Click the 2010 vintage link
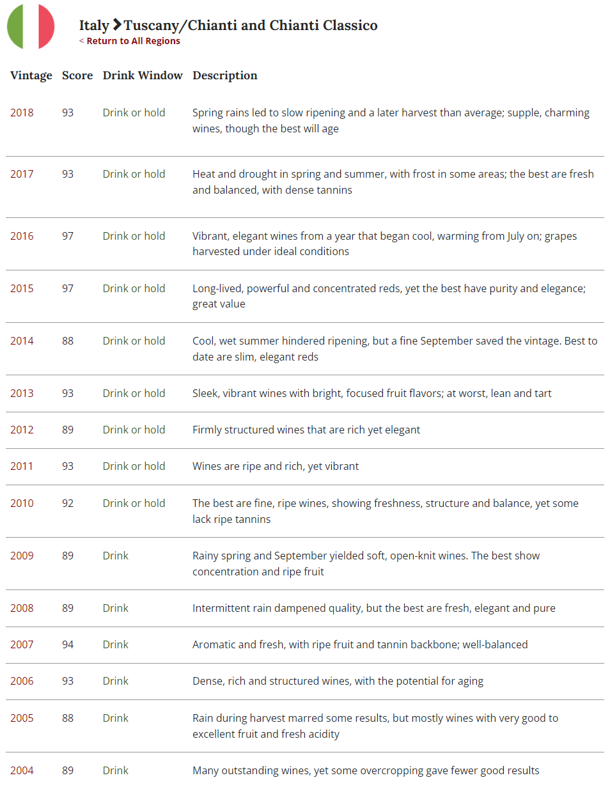This screenshot has width=610, height=787. pyautogui.click(x=22, y=503)
